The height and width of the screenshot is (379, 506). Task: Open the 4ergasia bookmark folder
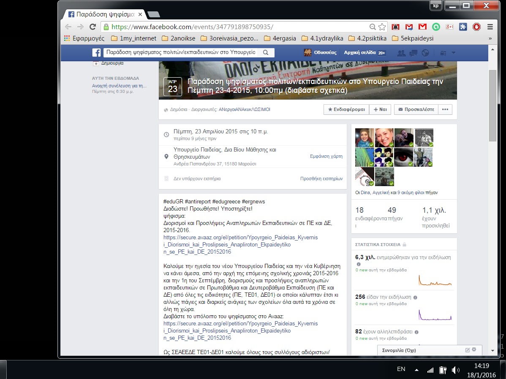[280, 38]
